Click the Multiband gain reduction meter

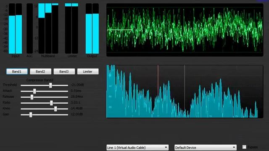coord(48,29)
